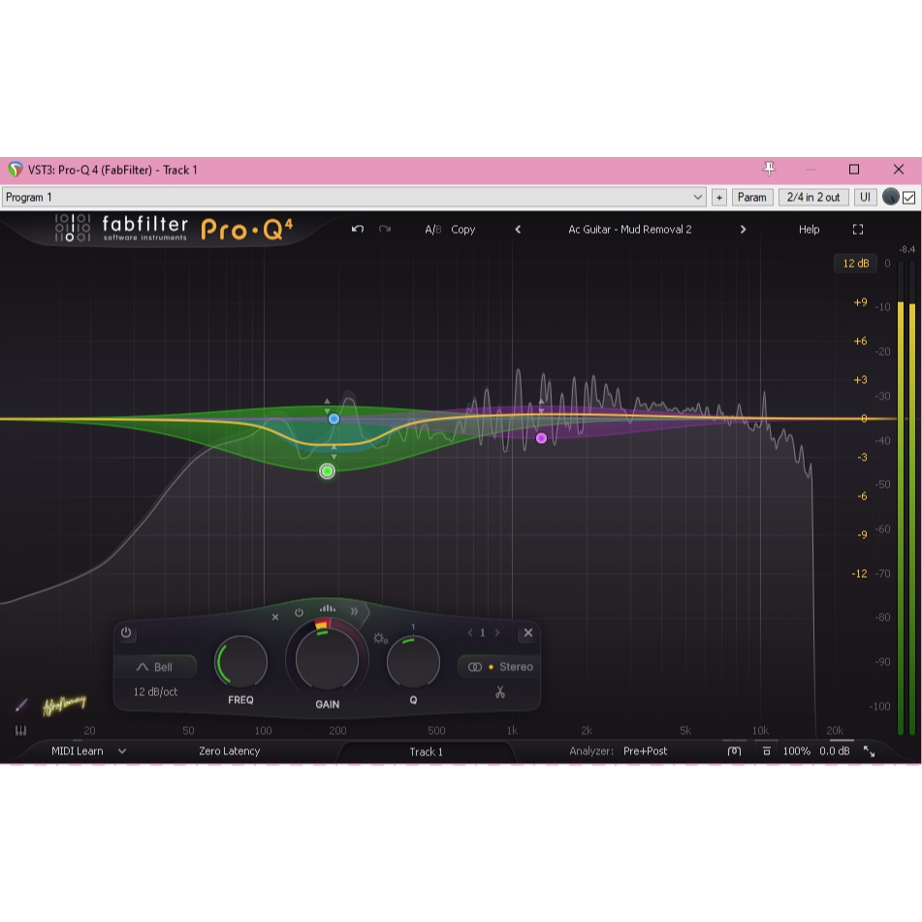Click the 0.0 dB output gain value
Image resolution: width=922 pixels, height=922 pixels.
click(x=835, y=751)
